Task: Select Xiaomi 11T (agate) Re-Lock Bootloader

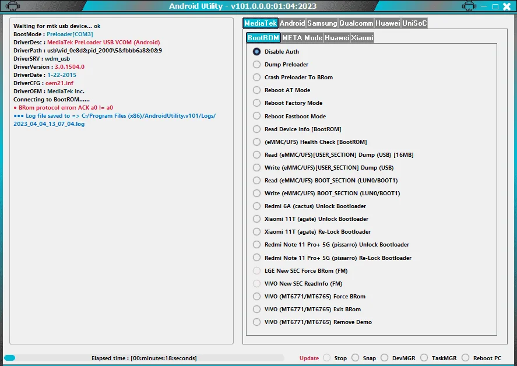Action: click(x=256, y=232)
